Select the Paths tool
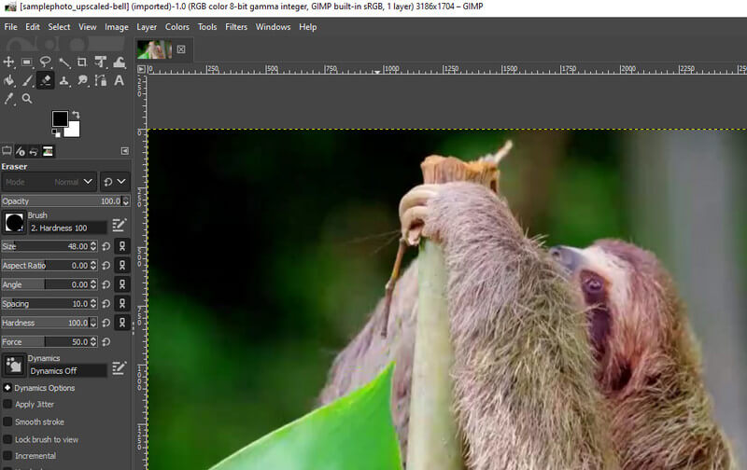This screenshot has width=747, height=470. pyautogui.click(x=101, y=80)
